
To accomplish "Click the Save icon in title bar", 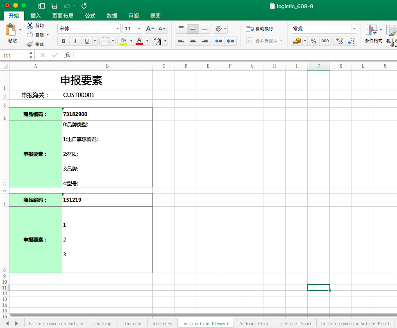I will [x=54, y=6].
